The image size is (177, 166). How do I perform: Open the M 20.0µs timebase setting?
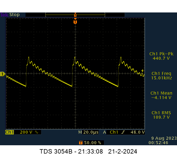[88, 132]
